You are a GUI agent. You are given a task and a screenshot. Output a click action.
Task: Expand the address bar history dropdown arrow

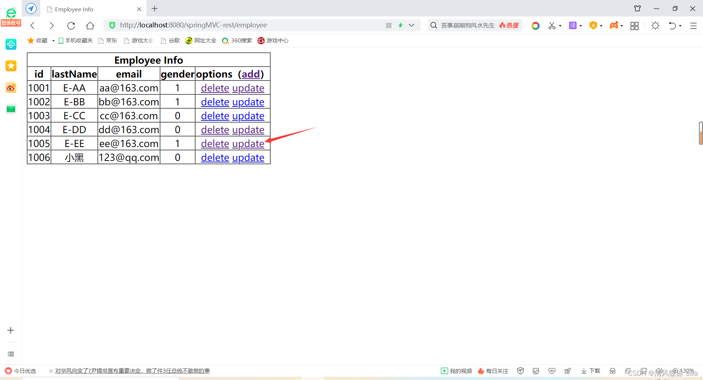pos(412,25)
